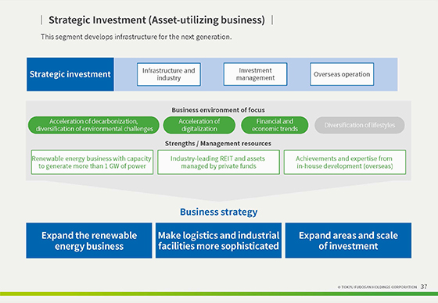Click the Renewable energy business 1 GW box
The image size is (438, 303).
click(92, 162)
